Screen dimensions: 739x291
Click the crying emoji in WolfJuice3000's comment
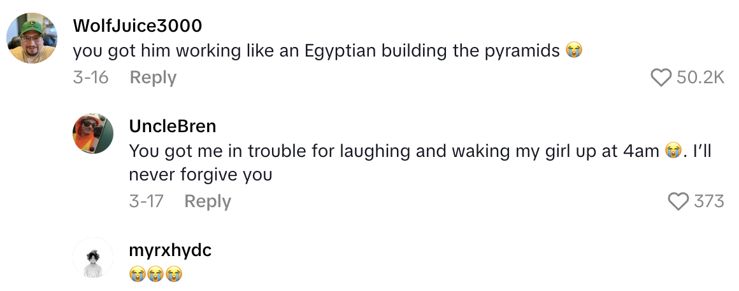pyautogui.click(x=574, y=51)
